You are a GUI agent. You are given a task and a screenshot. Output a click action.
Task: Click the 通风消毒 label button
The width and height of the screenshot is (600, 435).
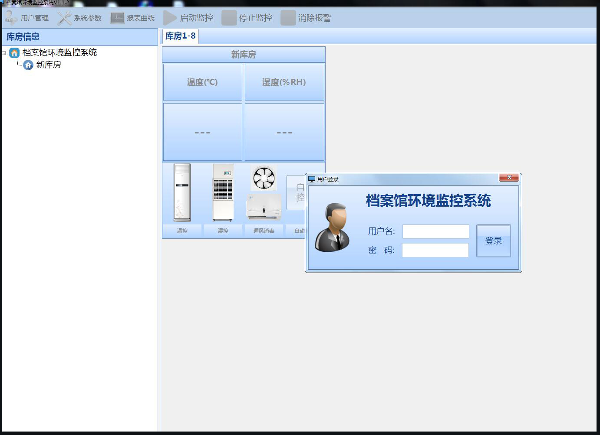[264, 231]
